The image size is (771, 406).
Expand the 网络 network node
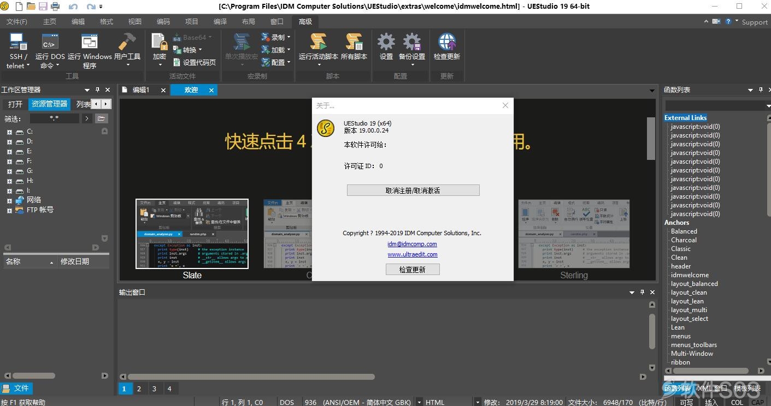(9, 200)
